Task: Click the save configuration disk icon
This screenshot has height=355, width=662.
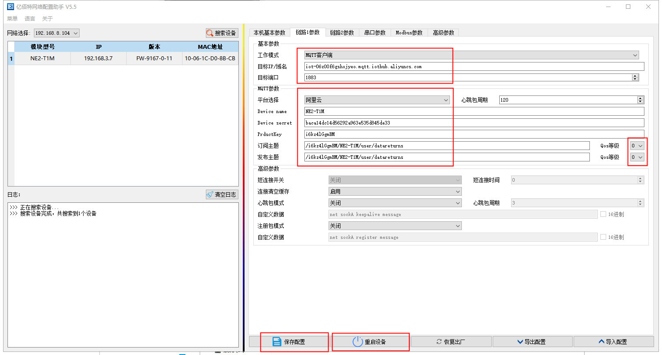Action: click(x=277, y=342)
